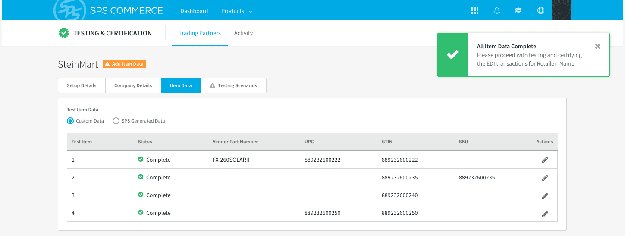Viewport: 625px width, 236px height.
Task: Open the user profile avatar
Action: [561, 10]
